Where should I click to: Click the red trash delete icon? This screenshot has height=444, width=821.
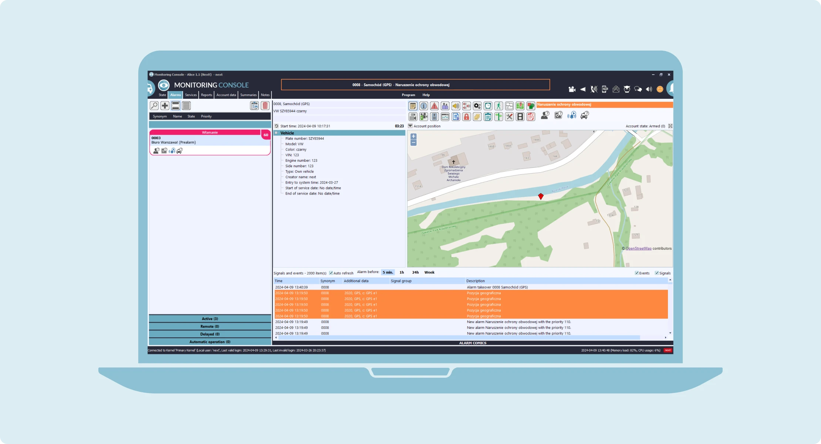tap(265, 106)
